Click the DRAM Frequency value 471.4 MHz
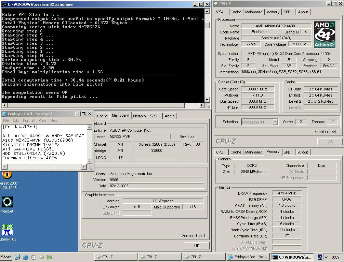This screenshot has width=344, height=262. pos(287,193)
